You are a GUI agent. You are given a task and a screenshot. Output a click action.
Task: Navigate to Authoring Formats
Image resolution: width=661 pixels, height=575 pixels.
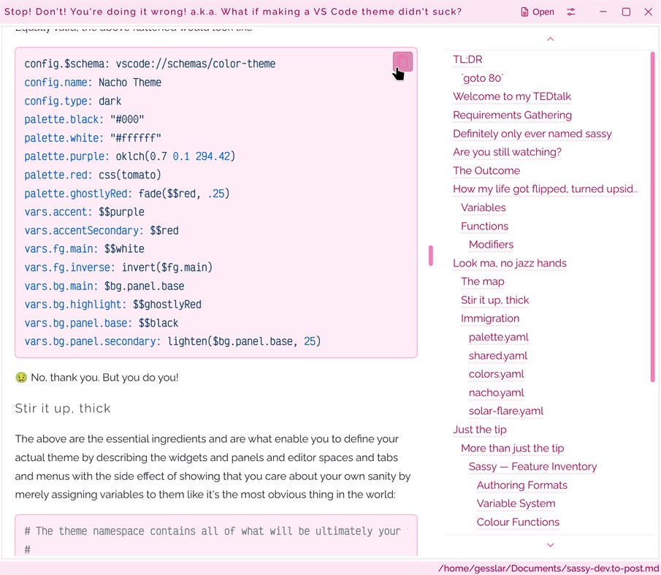click(x=522, y=485)
